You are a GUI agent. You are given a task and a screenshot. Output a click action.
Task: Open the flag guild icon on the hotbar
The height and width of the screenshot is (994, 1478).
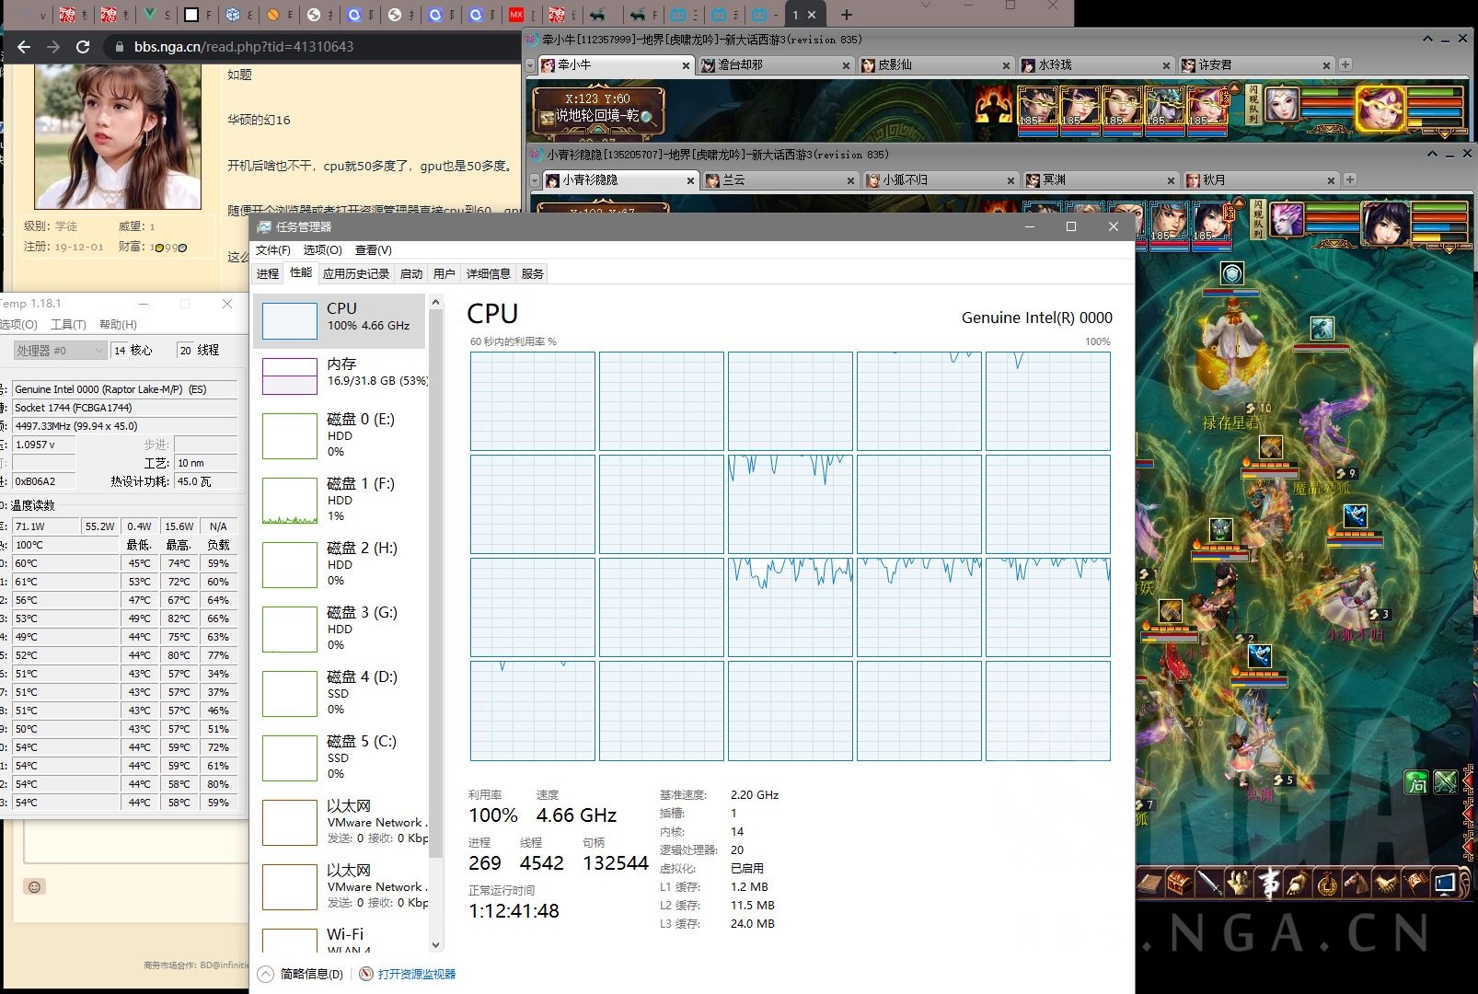pyautogui.click(x=1414, y=884)
